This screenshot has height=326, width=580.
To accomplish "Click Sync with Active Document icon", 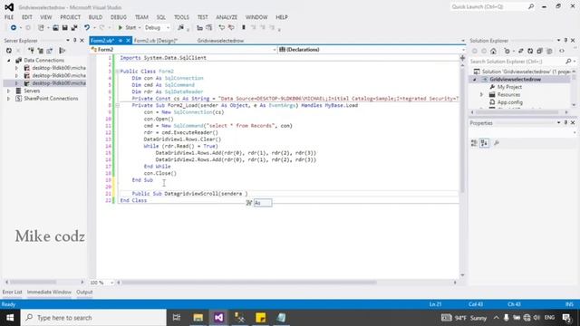I will [520, 51].
